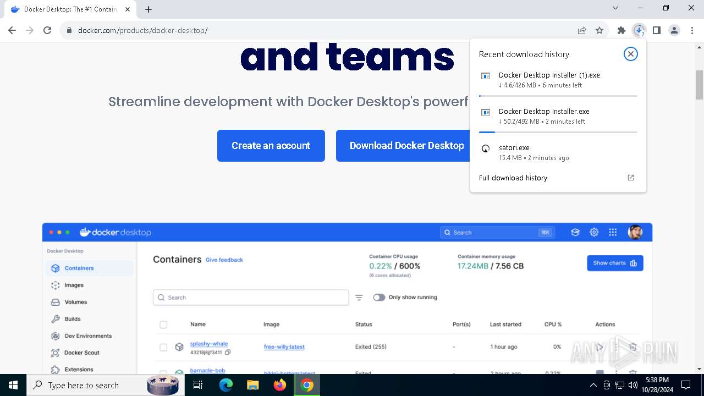Open Firefox from taskbar
This screenshot has height=396, width=704.
click(280, 385)
